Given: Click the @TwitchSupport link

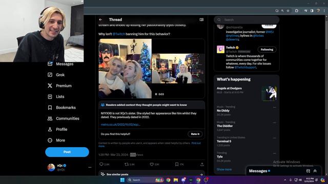Looking at the screenshot, I should (245, 67).
